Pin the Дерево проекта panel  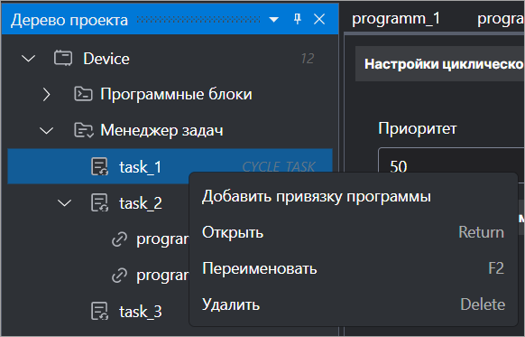point(298,19)
